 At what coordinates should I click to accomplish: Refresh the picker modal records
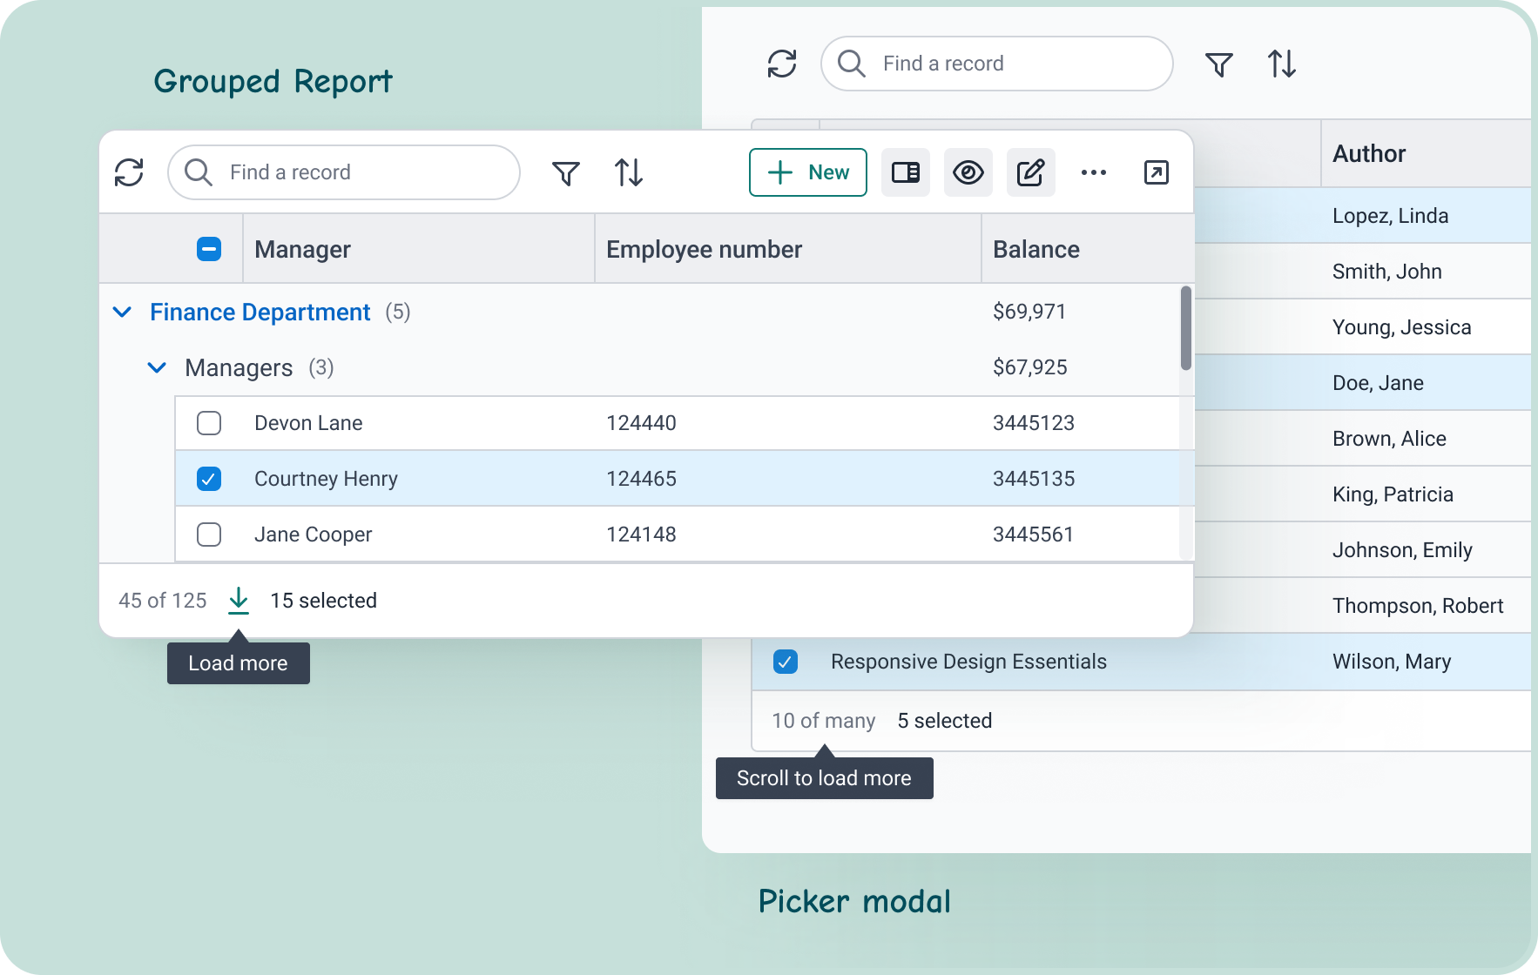pos(781,64)
